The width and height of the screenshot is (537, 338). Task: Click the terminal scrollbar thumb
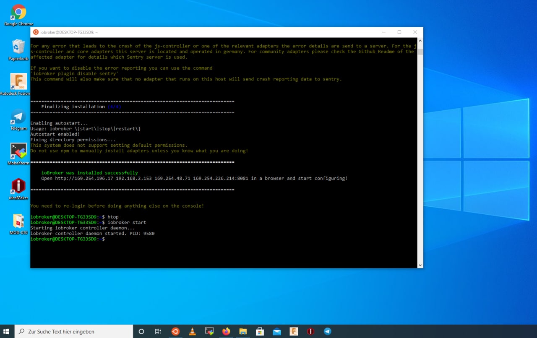(x=420, y=52)
